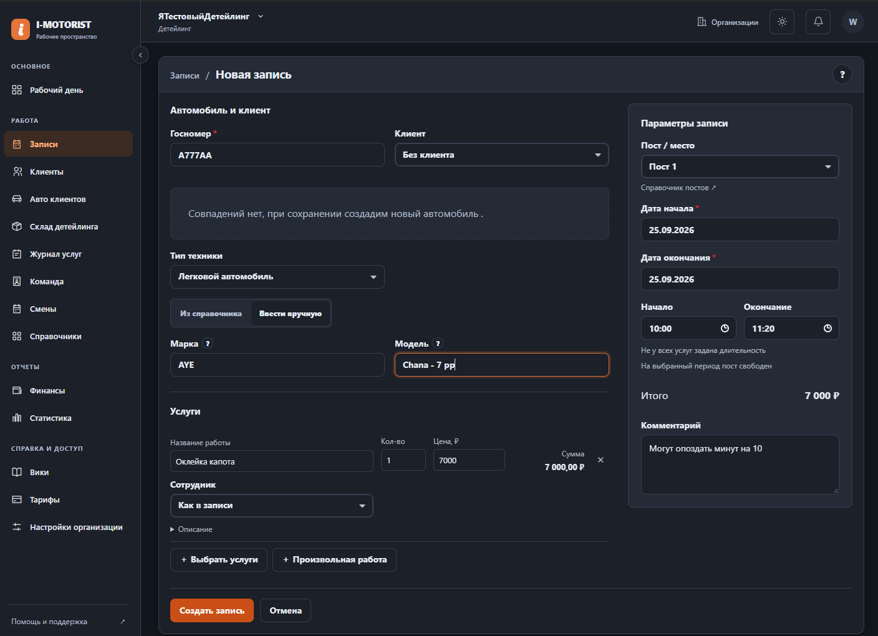
Task: Open the Клиент dropdown
Action: pyautogui.click(x=502, y=155)
